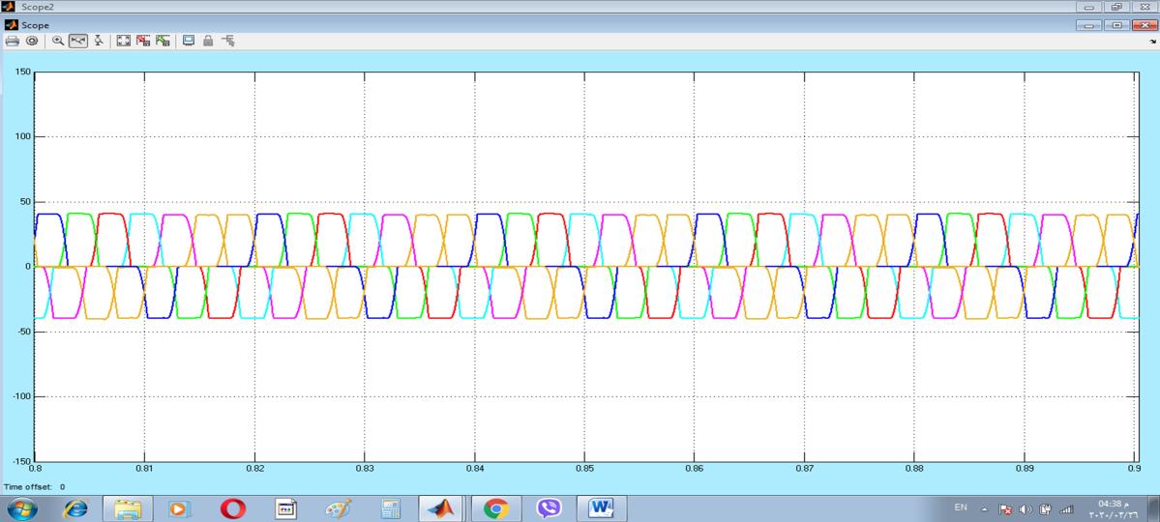Click x-axis label 0.83
Screen dimensions: 1160x522
365,469
